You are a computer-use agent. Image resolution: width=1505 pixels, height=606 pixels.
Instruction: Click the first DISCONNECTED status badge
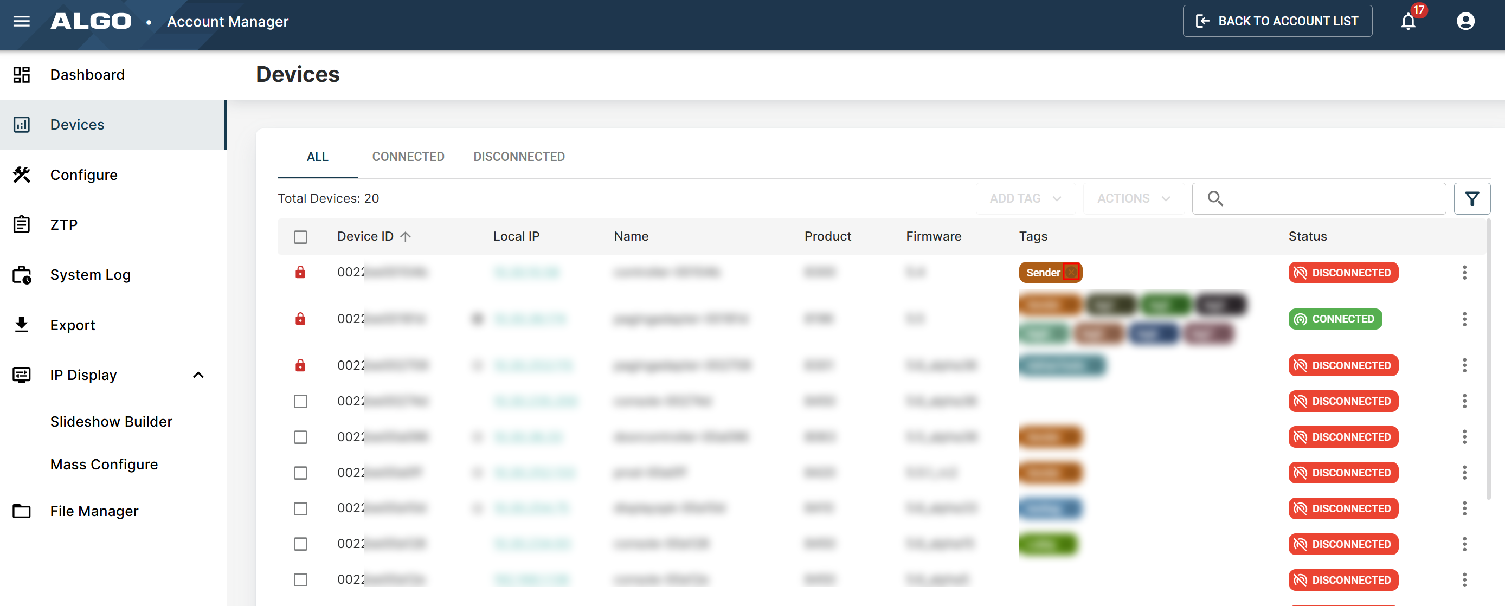pyautogui.click(x=1343, y=272)
